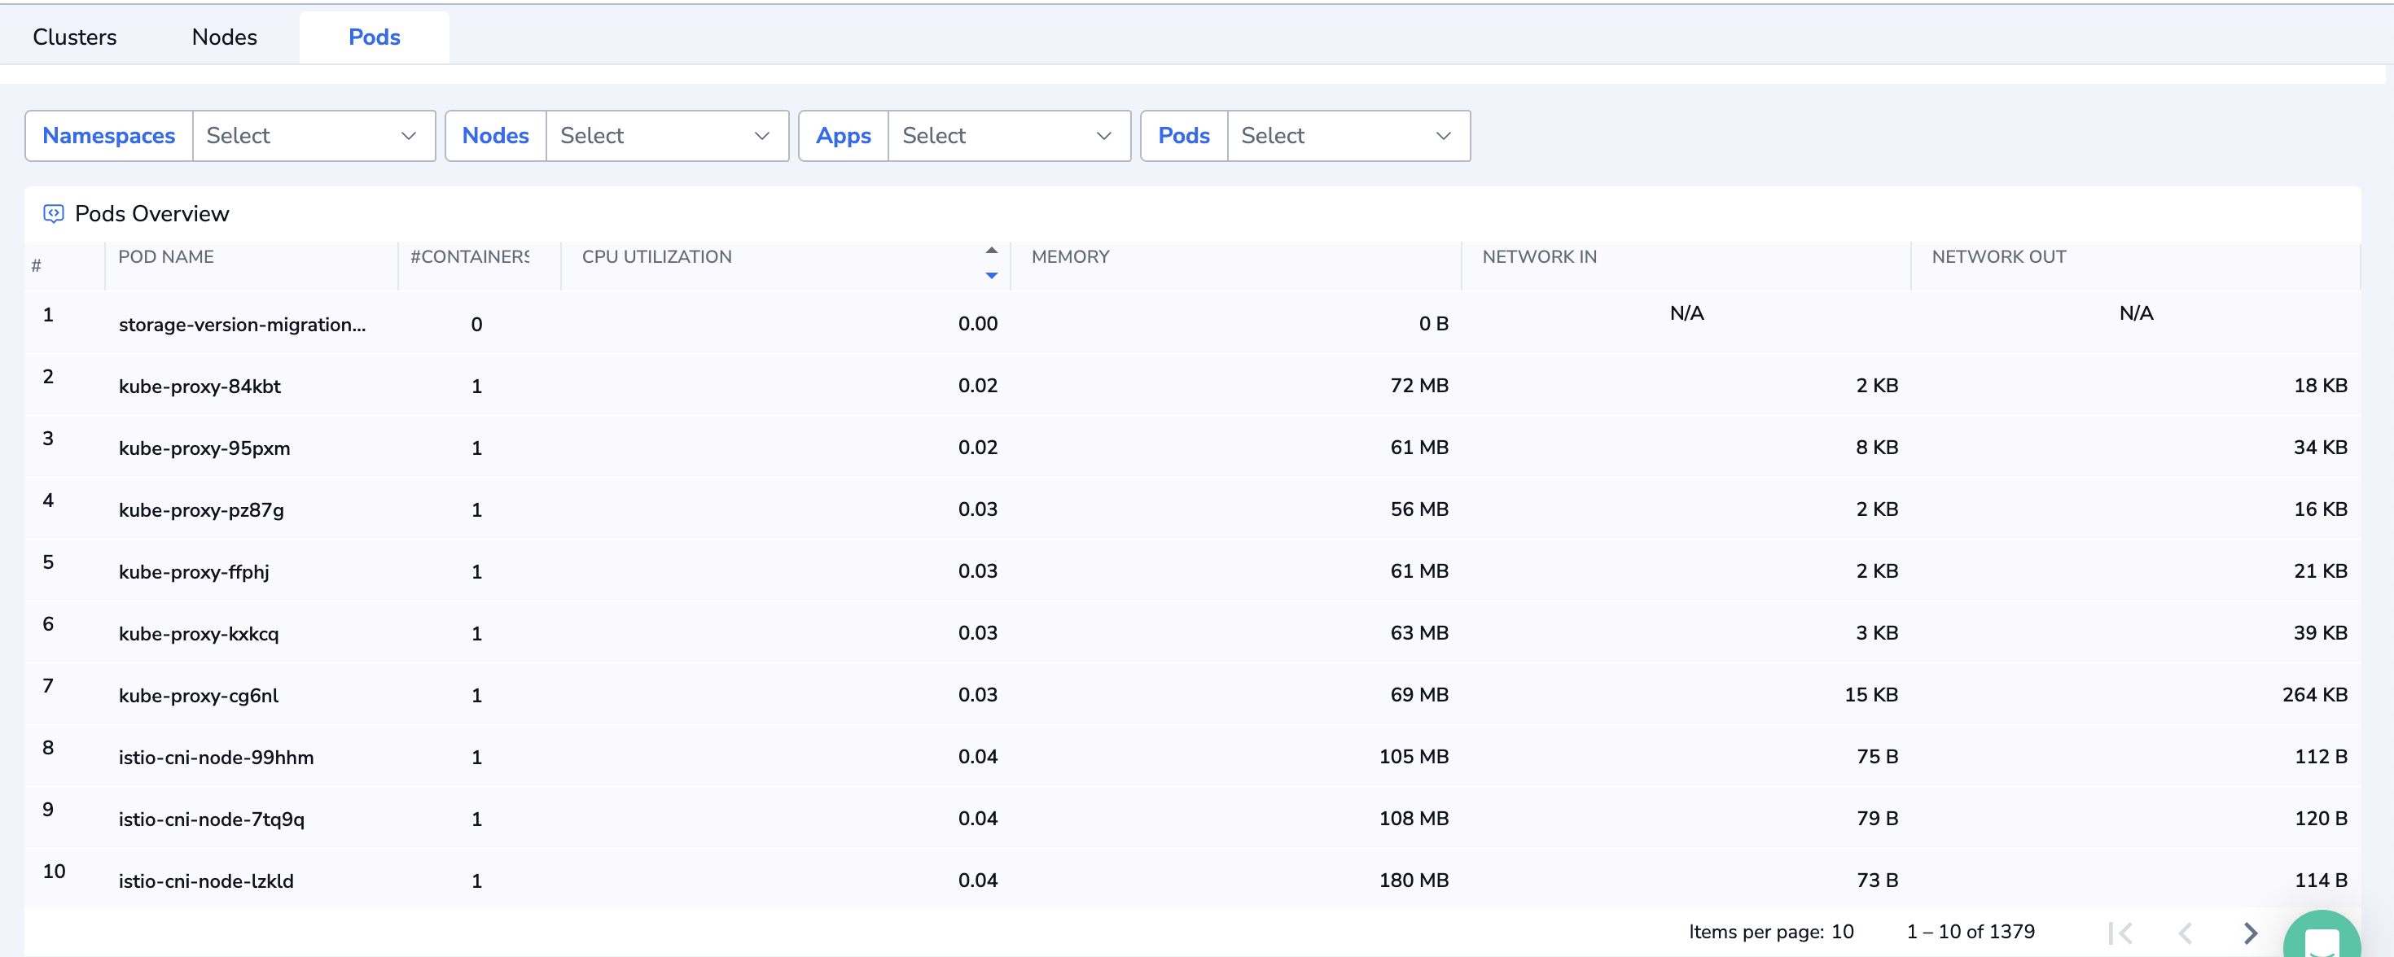Switch to the Clusters tab
Viewport: 2394px width, 957px height.
pos(74,37)
